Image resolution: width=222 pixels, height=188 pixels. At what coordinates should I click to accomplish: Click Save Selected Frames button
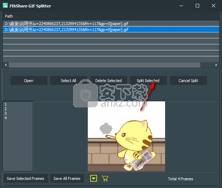tap(26, 178)
